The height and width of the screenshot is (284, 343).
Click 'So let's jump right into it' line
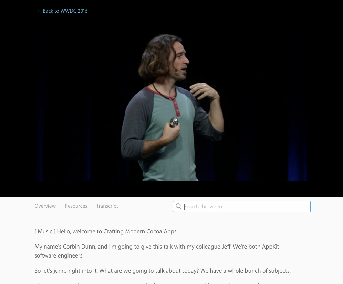pyautogui.click(x=66, y=271)
